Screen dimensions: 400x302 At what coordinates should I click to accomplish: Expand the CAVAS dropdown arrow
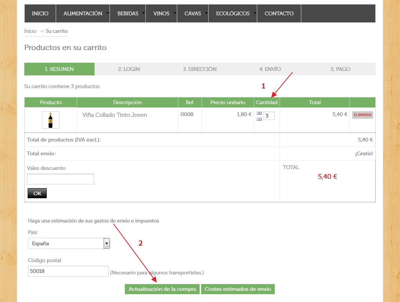tap(206, 13)
